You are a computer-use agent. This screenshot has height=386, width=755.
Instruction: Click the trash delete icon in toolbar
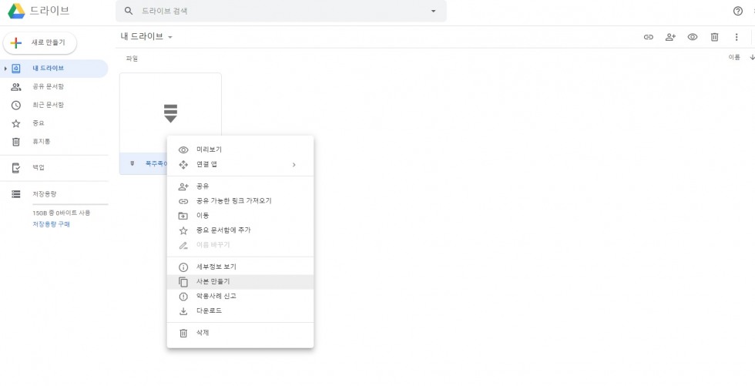tap(715, 37)
